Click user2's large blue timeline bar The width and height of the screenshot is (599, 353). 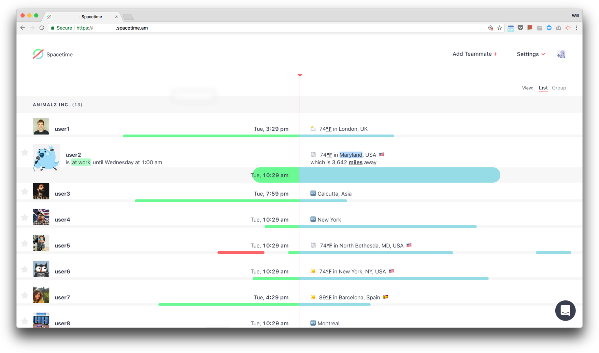coord(400,175)
